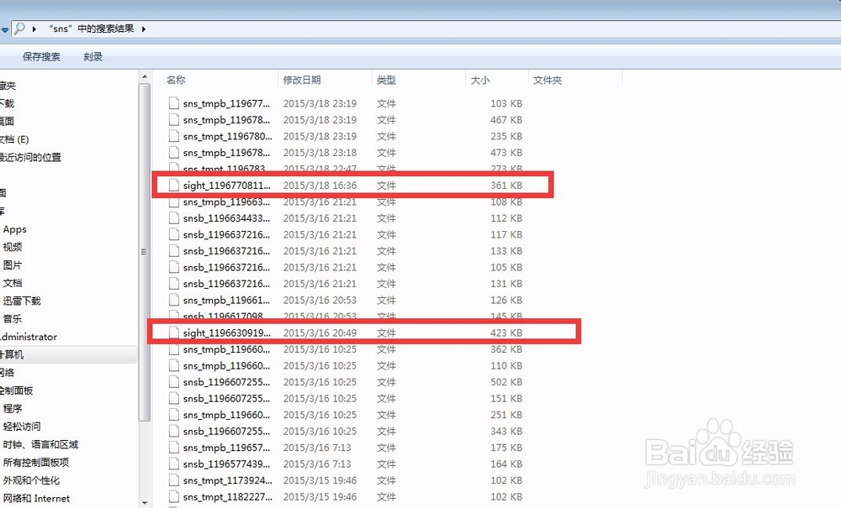Viewport: 841px width, 508px height.
Task: Click file icon of the 110 KB row
Action: click(x=174, y=365)
